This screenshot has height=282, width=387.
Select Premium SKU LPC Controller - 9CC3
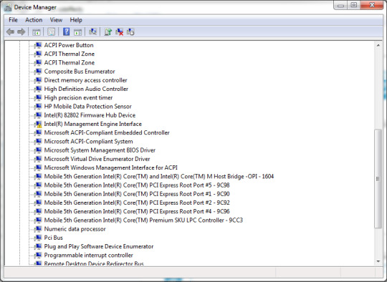[x=143, y=220]
